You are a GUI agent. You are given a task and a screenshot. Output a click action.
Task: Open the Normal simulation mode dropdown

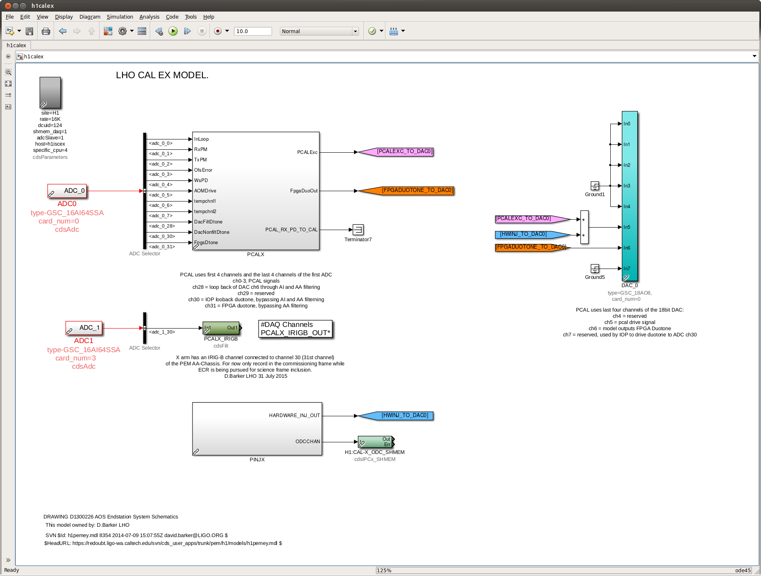319,31
